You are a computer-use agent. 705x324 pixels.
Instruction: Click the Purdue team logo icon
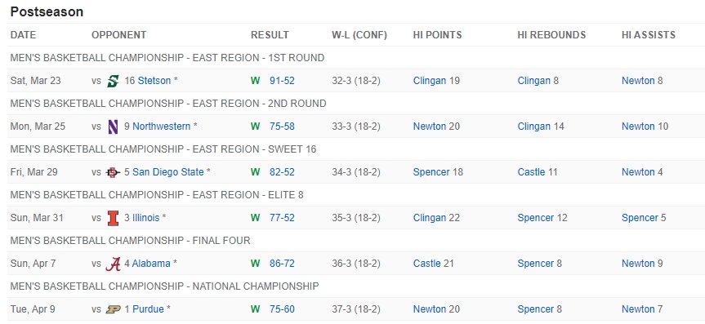coord(113,309)
